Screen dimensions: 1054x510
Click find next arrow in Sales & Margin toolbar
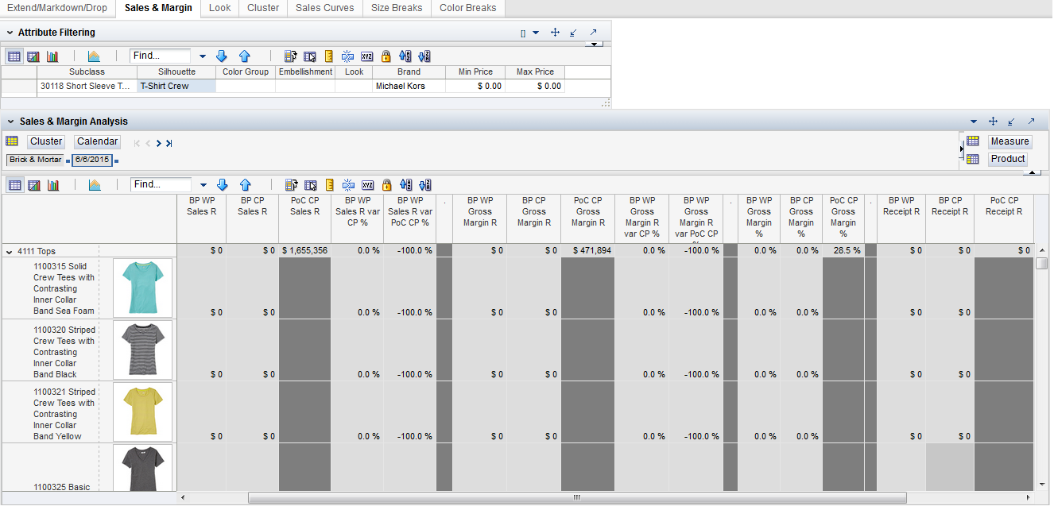tap(222, 185)
